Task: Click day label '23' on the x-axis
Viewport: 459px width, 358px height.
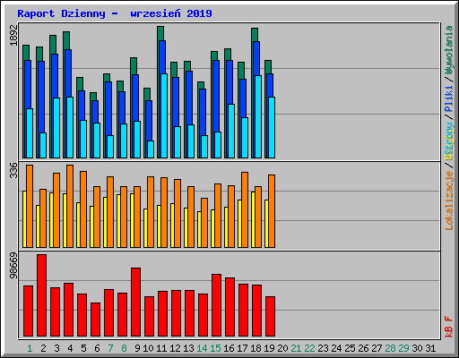Action: [323, 348]
